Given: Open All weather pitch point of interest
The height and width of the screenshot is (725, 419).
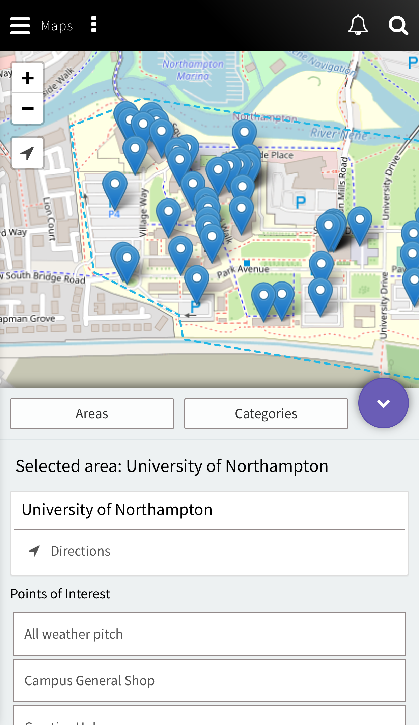Looking at the screenshot, I should point(209,634).
